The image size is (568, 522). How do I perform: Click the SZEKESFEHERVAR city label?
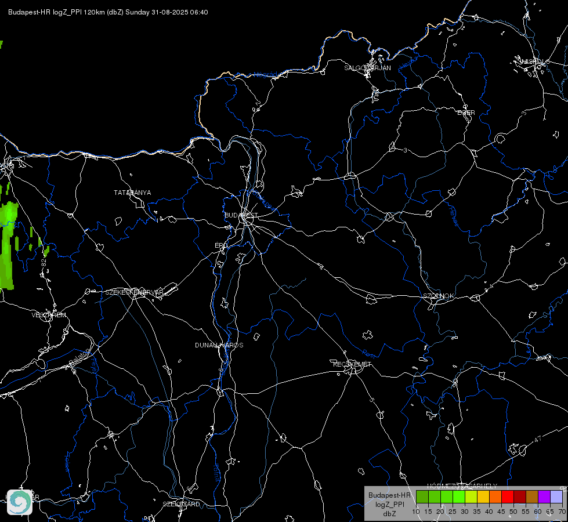(x=134, y=292)
